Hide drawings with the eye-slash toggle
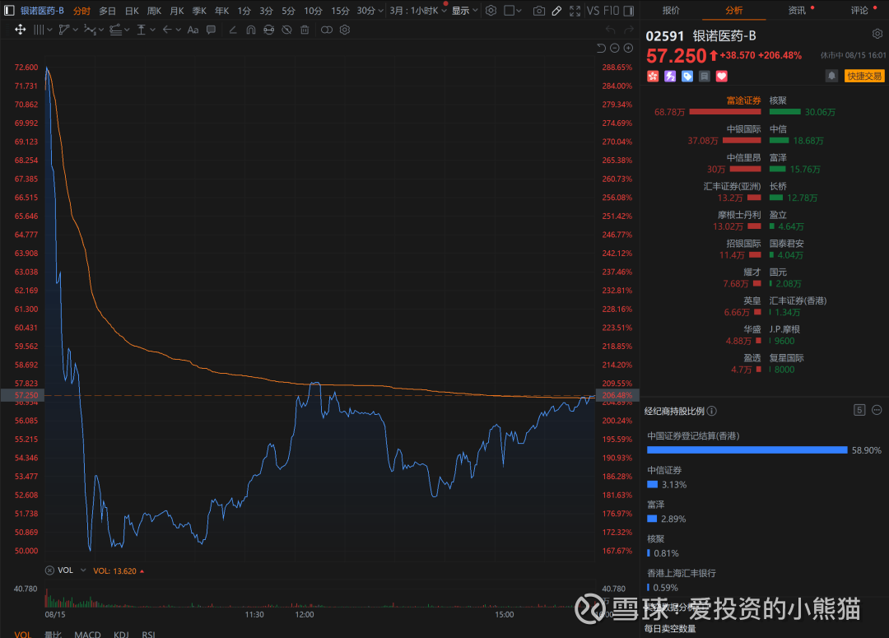This screenshot has width=889, height=638. pyautogui.click(x=287, y=30)
